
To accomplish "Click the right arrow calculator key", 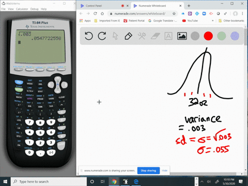I will coord(65,85).
